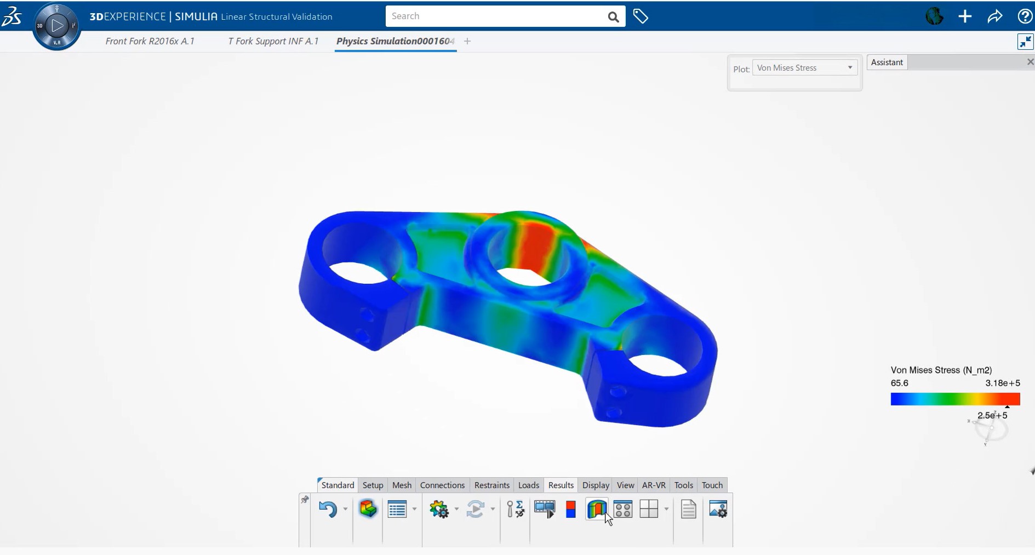Click the Assistant panel title
This screenshot has height=555, width=1035.
(x=887, y=62)
